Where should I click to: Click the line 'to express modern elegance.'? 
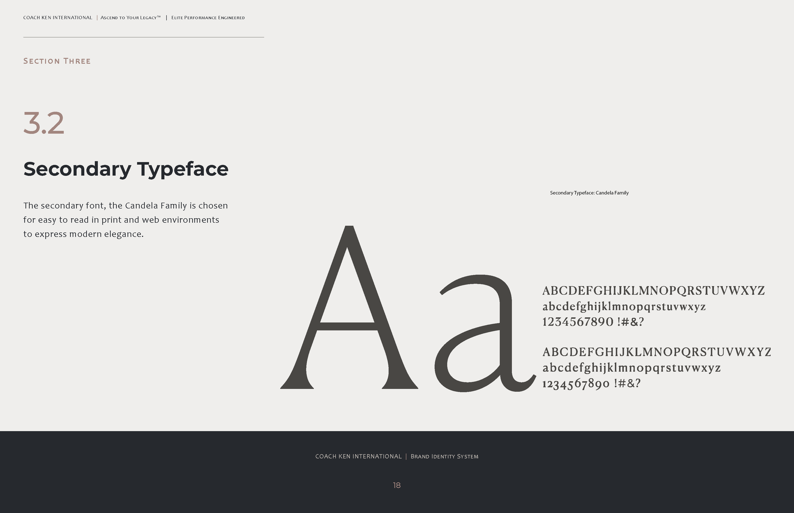tap(84, 234)
